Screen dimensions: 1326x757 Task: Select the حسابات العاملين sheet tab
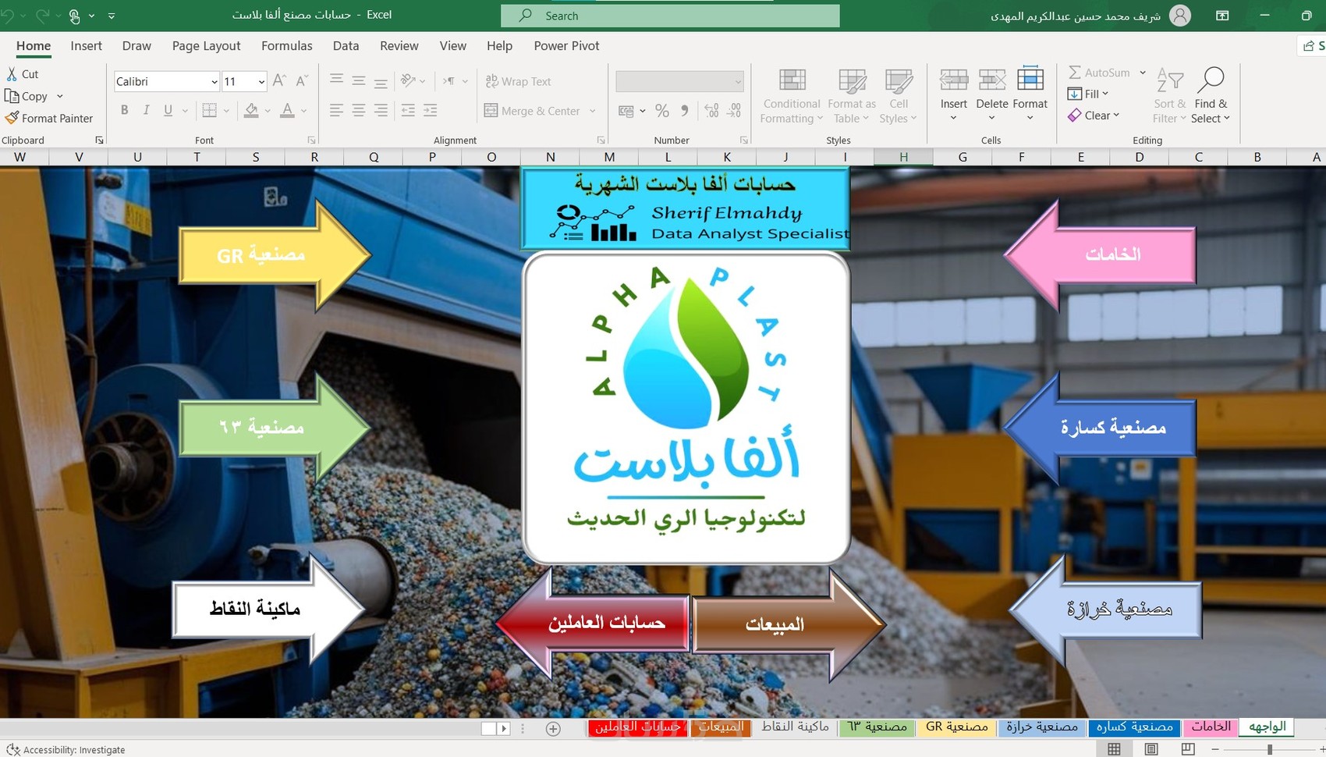638,727
